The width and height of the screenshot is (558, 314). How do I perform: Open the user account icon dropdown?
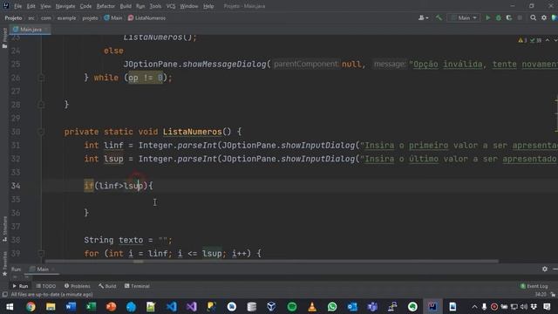423,17
